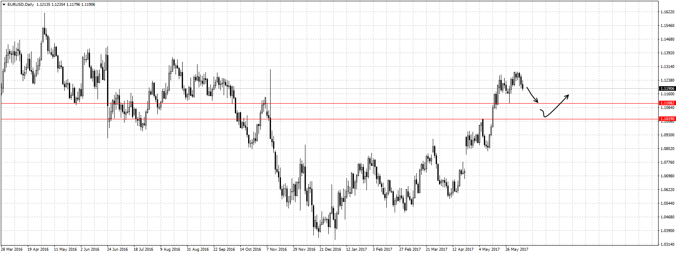Click the 3 Feb 2017 date label

tap(382, 249)
